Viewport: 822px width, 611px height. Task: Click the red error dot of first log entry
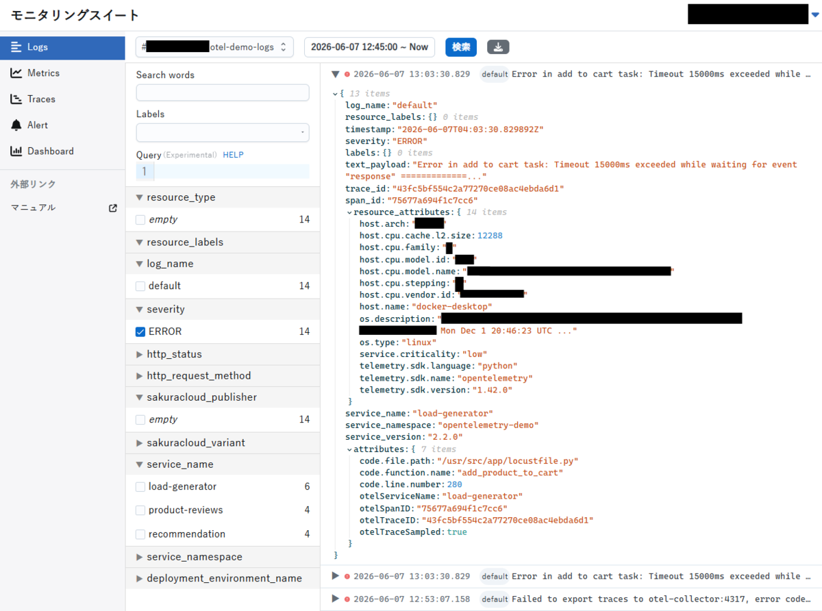(347, 74)
